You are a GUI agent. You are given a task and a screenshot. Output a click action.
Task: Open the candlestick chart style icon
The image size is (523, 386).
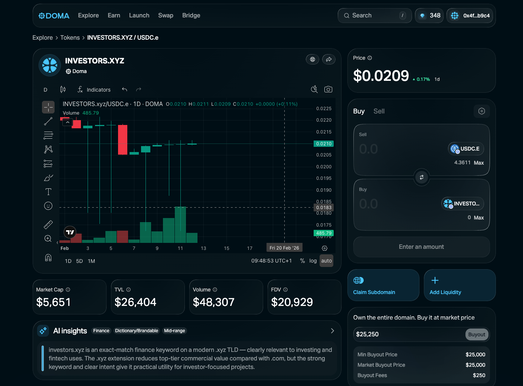point(63,89)
